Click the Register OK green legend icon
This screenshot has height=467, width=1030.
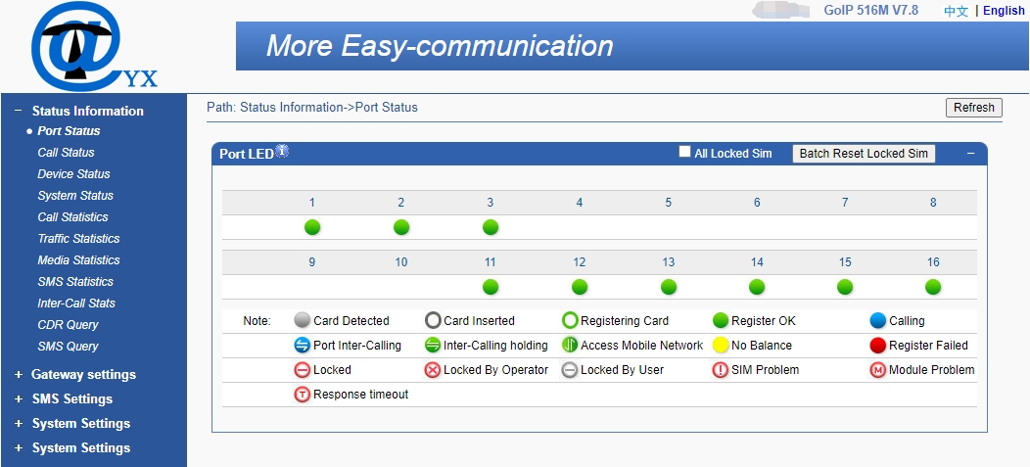click(x=721, y=320)
